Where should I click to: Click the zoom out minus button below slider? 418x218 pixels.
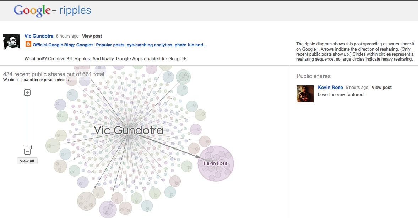coord(27,152)
